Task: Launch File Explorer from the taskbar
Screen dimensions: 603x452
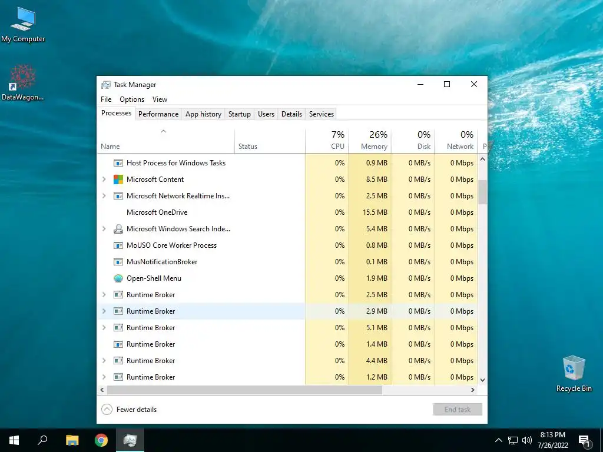Action: pyautogui.click(x=72, y=440)
